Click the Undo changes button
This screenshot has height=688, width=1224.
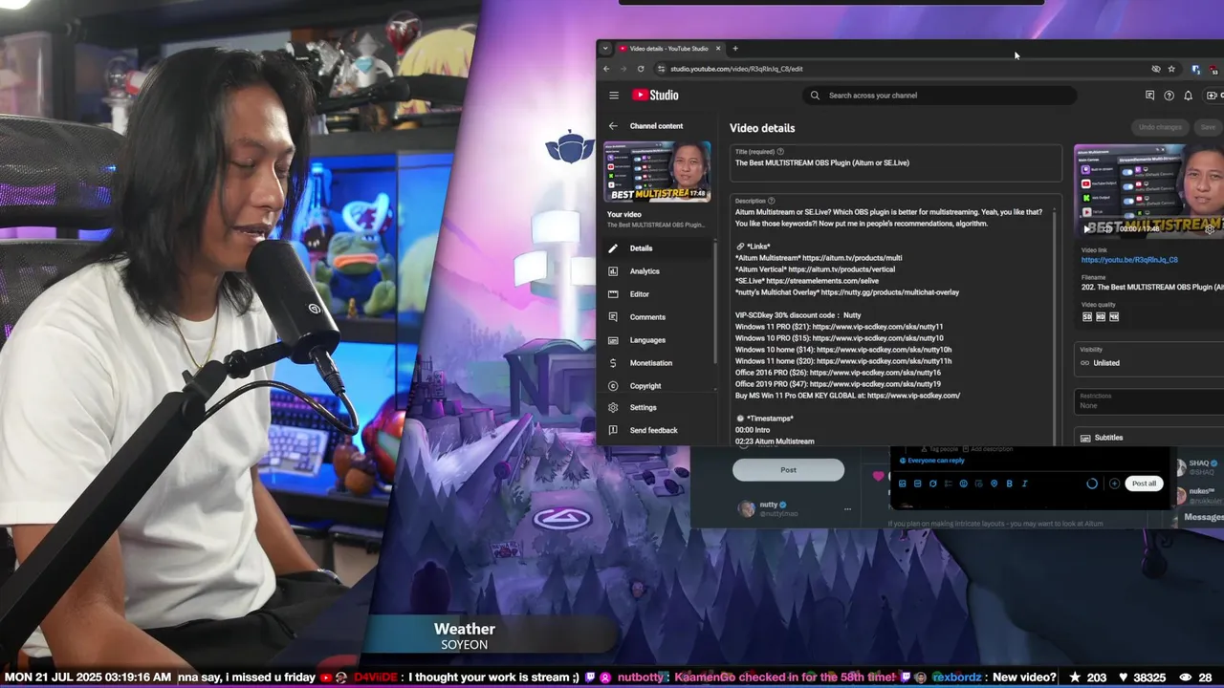pyautogui.click(x=1160, y=127)
